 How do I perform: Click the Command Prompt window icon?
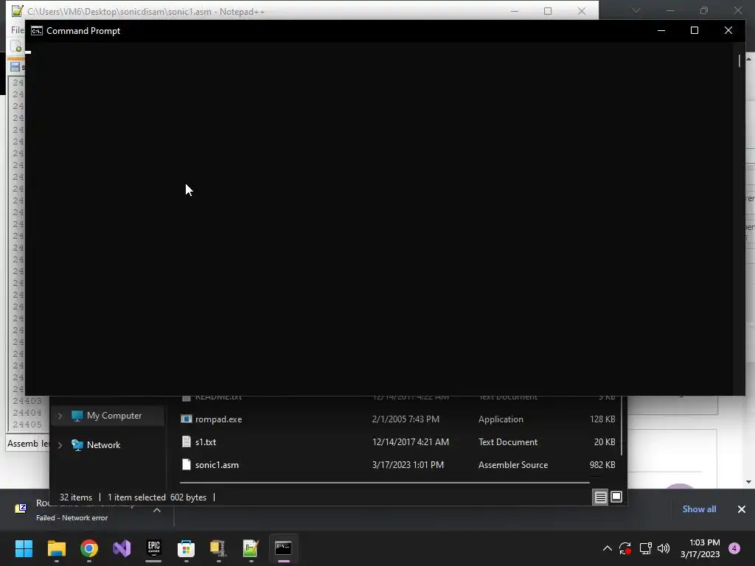coord(37,31)
